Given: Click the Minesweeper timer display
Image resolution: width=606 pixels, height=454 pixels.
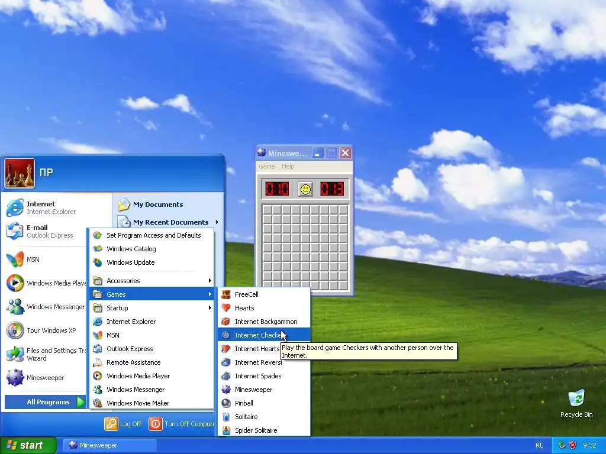Looking at the screenshot, I should tap(332, 189).
